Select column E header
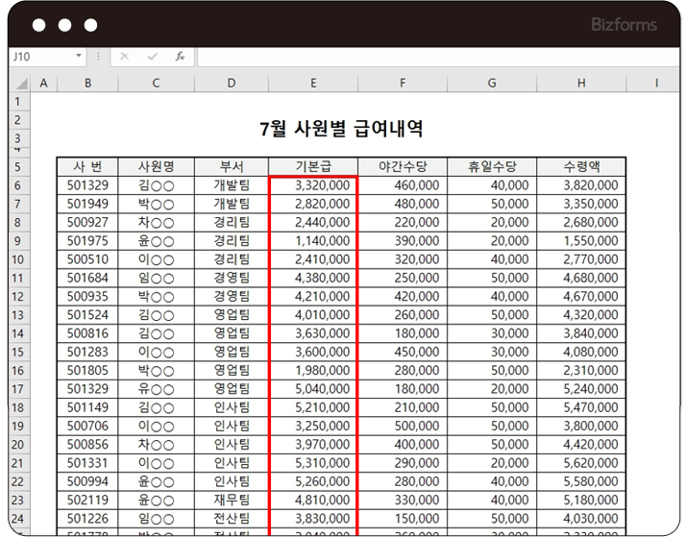Viewport: 687px width, 538px height. click(313, 84)
